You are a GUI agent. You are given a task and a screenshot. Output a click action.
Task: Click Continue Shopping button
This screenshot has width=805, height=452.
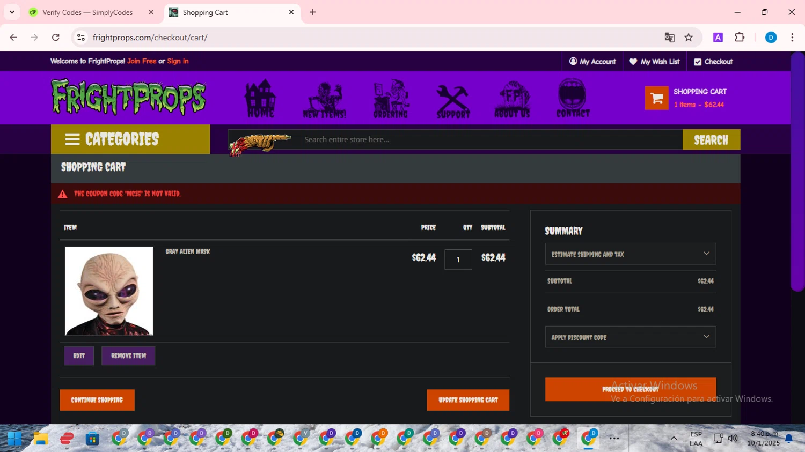click(x=97, y=400)
